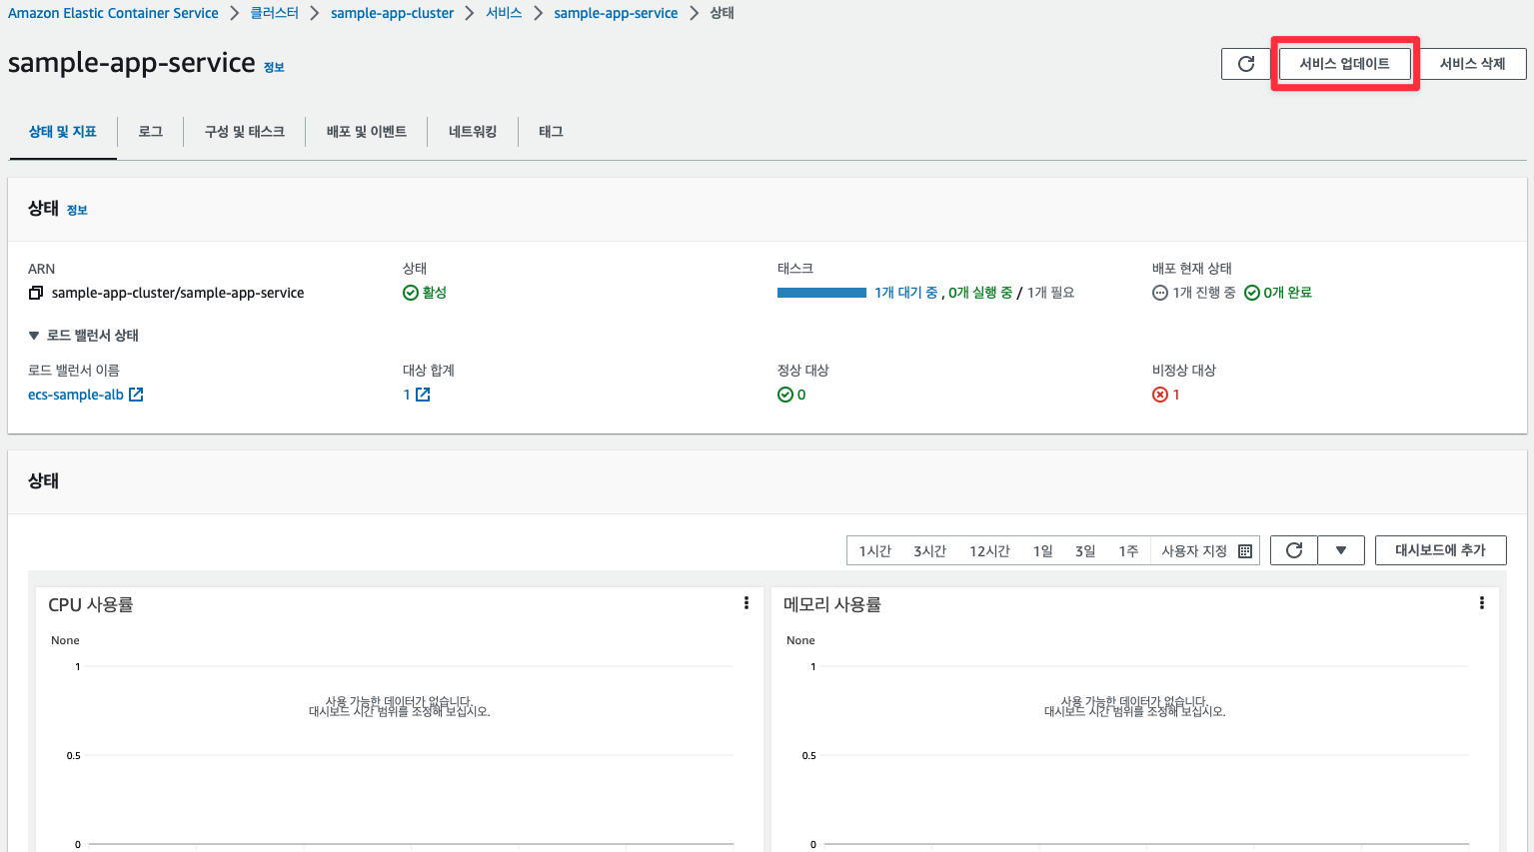1534x852 pixels.
Task: Click the 대시보드에 추가 button
Action: [1440, 550]
